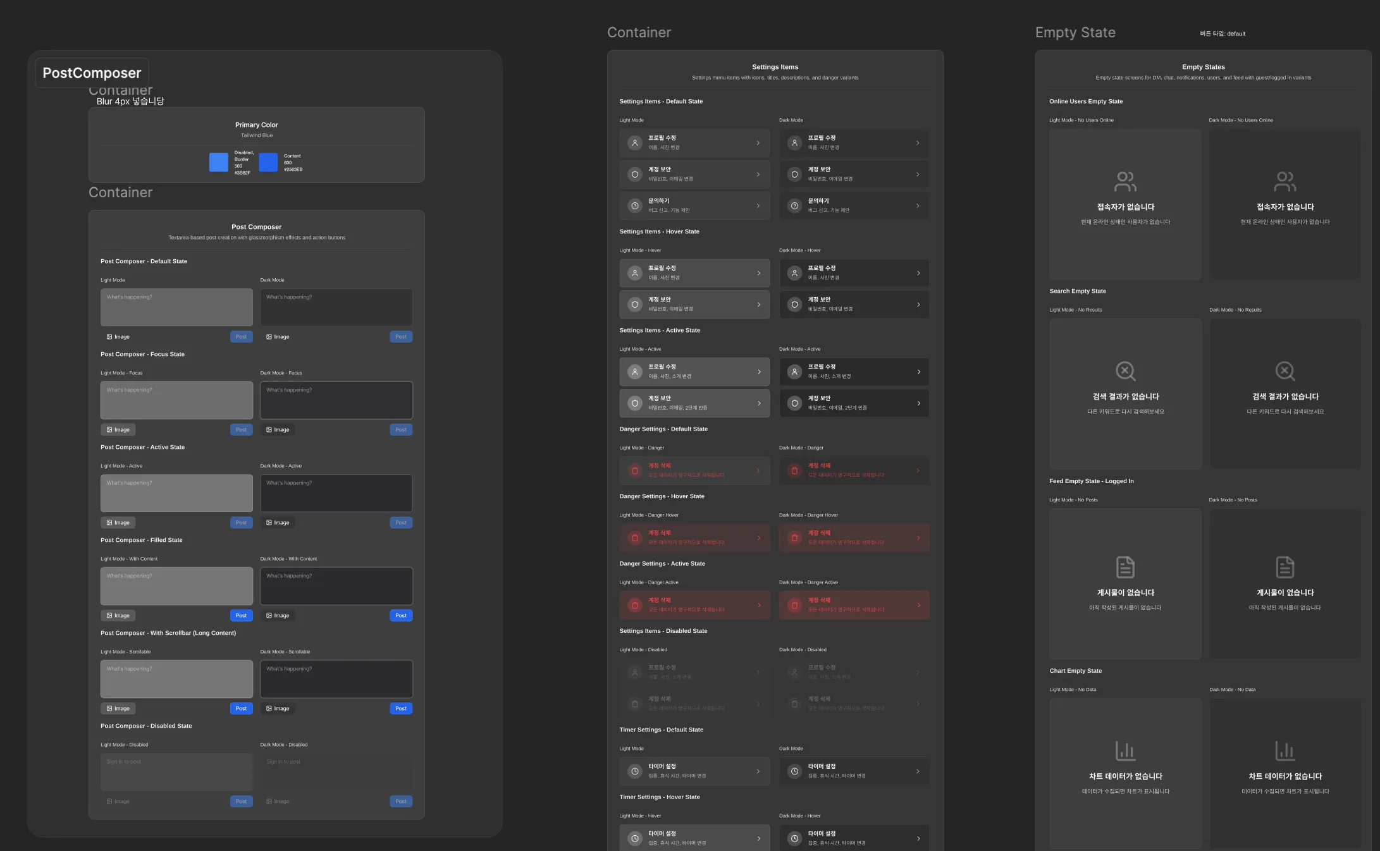Click the search-X icon in Dark Mode No Results
The image size is (1380, 851).
pyautogui.click(x=1285, y=371)
